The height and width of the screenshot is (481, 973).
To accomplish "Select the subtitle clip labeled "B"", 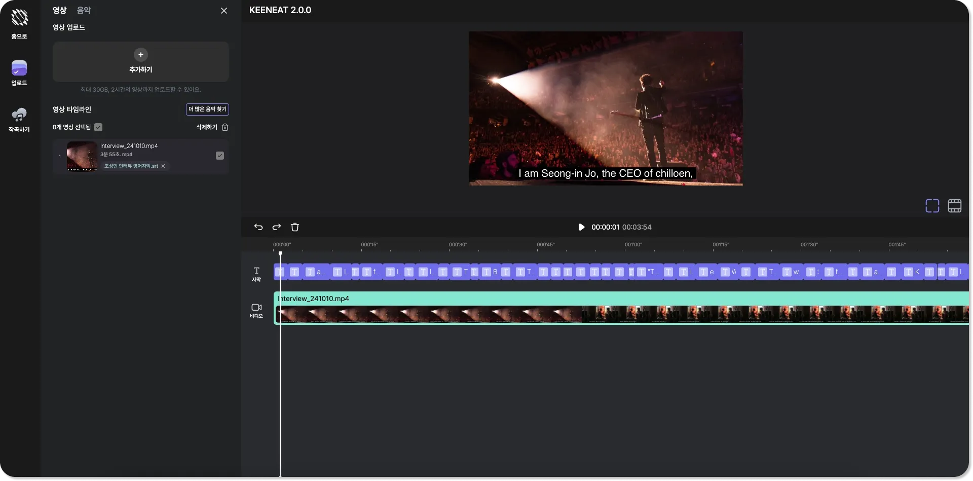I will (490, 272).
